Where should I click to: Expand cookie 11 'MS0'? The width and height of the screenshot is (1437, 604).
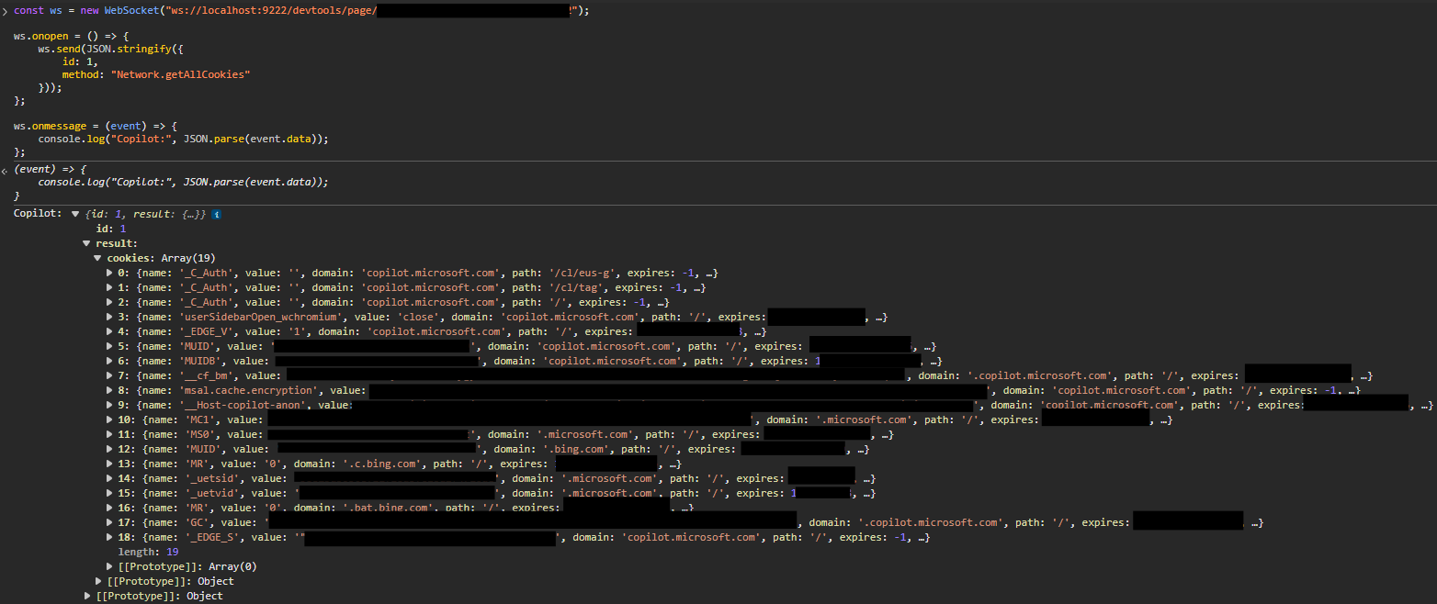point(110,434)
